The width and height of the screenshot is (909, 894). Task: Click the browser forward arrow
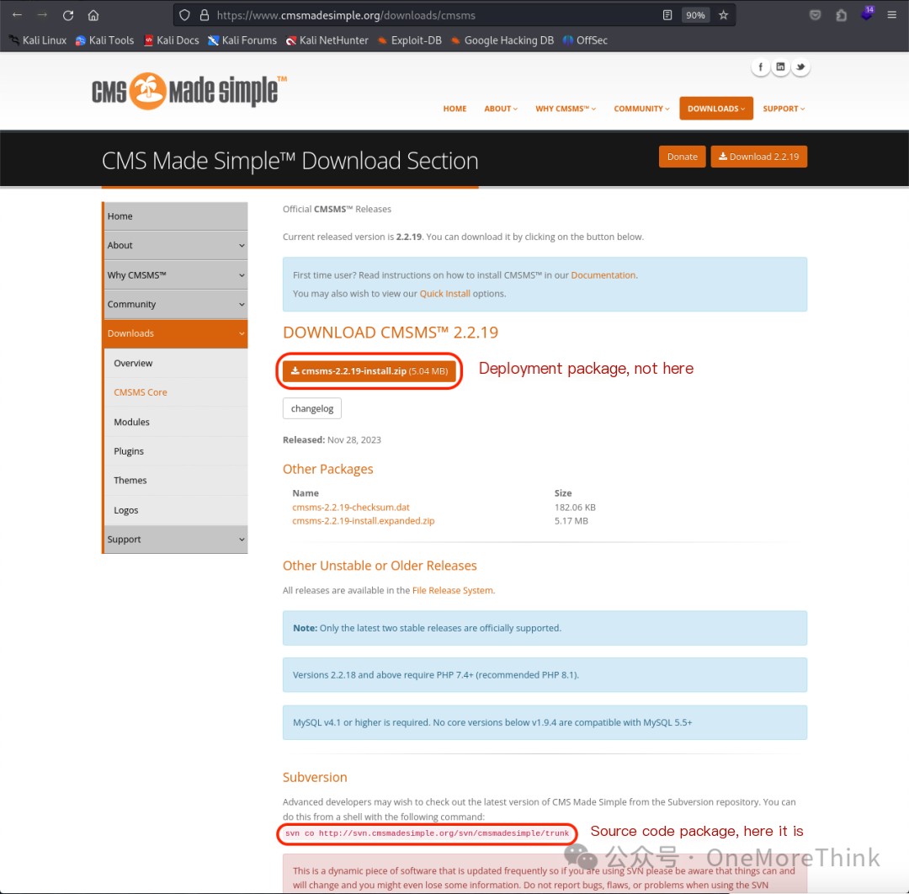tap(42, 15)
